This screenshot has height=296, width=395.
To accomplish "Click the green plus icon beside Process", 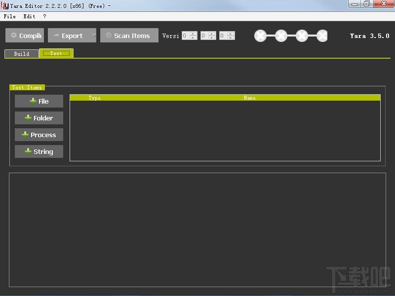I will point(25,134).
